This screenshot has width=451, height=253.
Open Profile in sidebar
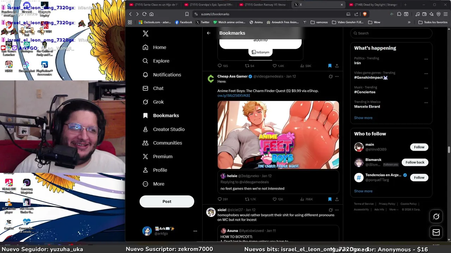pos(155,170)
